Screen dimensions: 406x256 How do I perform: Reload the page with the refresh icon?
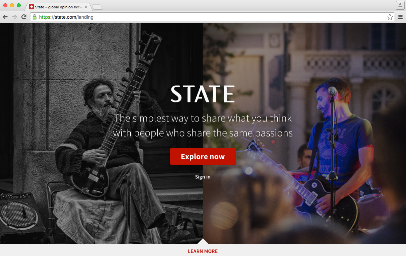point(24,17)
